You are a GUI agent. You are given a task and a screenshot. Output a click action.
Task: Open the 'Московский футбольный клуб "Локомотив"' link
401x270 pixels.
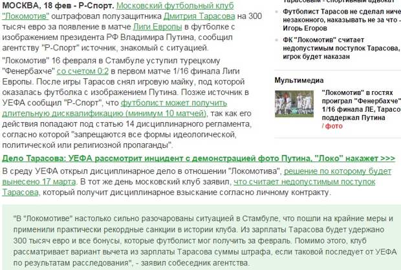[175, 6]
